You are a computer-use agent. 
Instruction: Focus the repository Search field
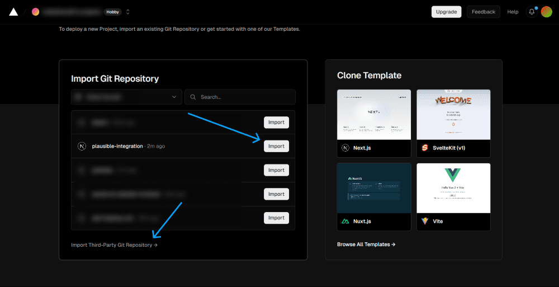(240, 97)
